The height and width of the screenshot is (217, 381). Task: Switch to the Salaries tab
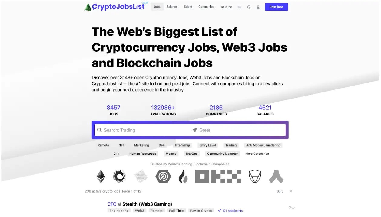click(172, 7)
